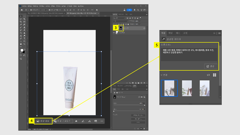Viewport: 240px width, 135px height.
Task: Click the 배경 생성 button
Action: pos(43,121)
